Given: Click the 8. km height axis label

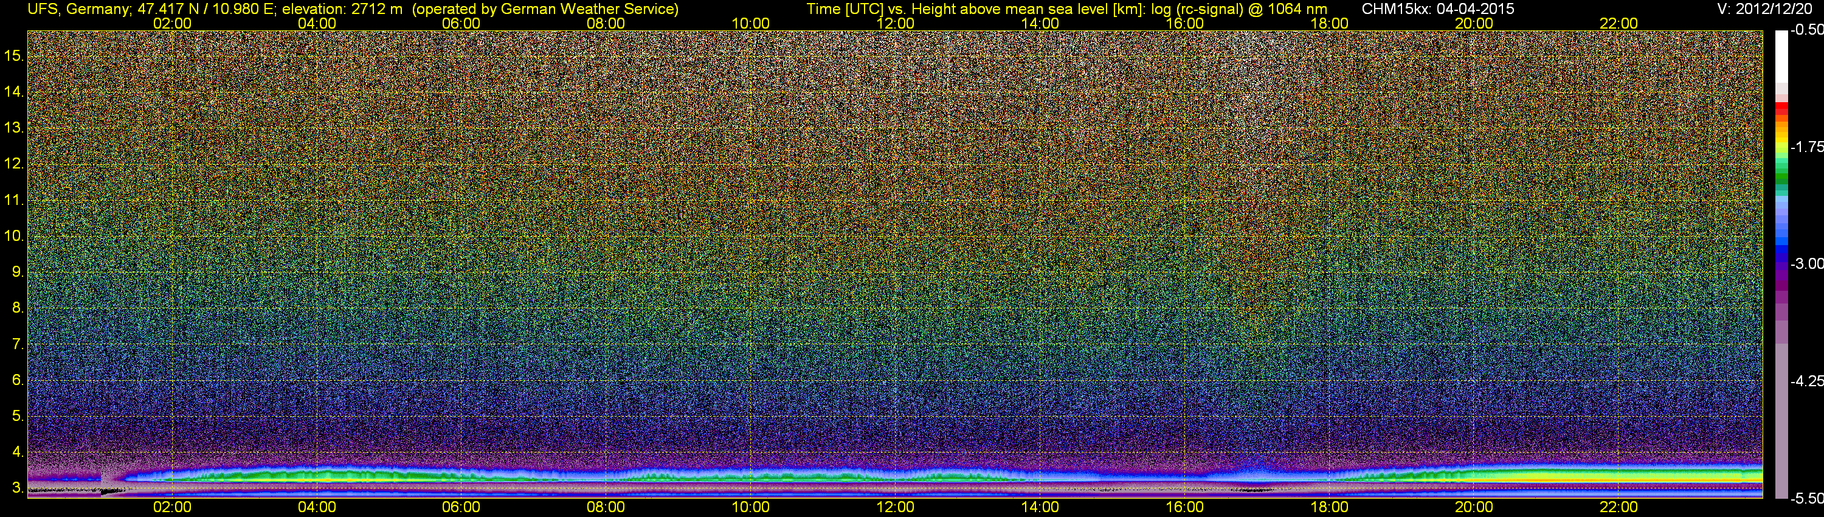Looking at the screenshot, I should (18, 308).
